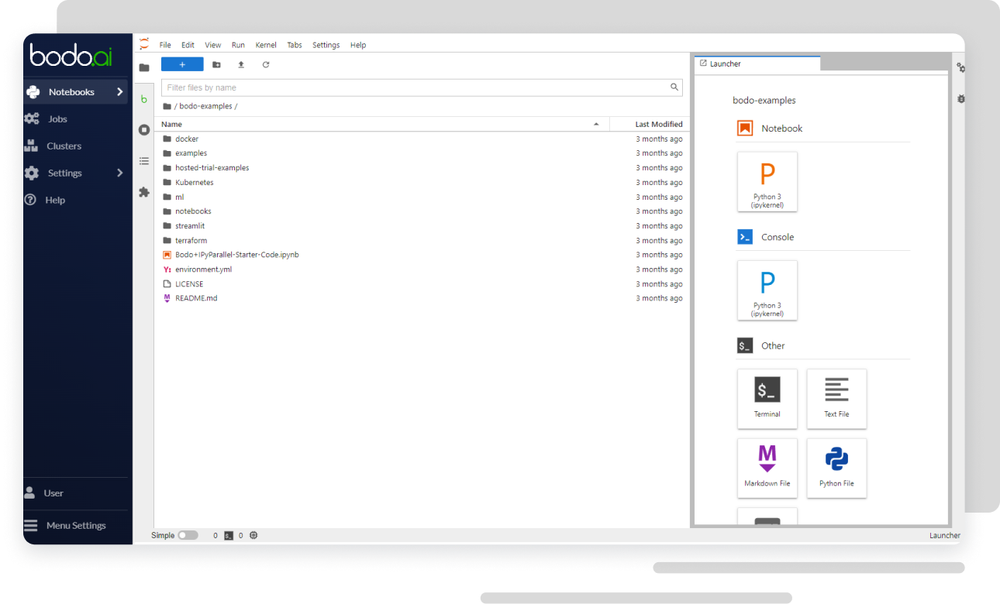This screenshot has width=1000, height=604.
Task: Click the Clusters sidebar label
Action: tap(64, 146)
